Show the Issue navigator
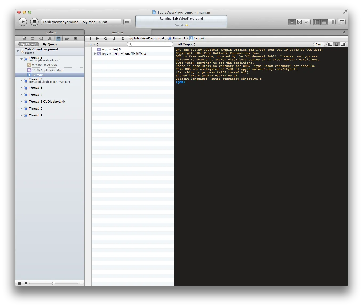The width and height of the screenshot is (363, 307). click(50, 38)
